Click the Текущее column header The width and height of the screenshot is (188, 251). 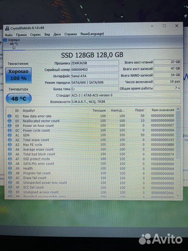pyautogui.click(x=99, y=111)
